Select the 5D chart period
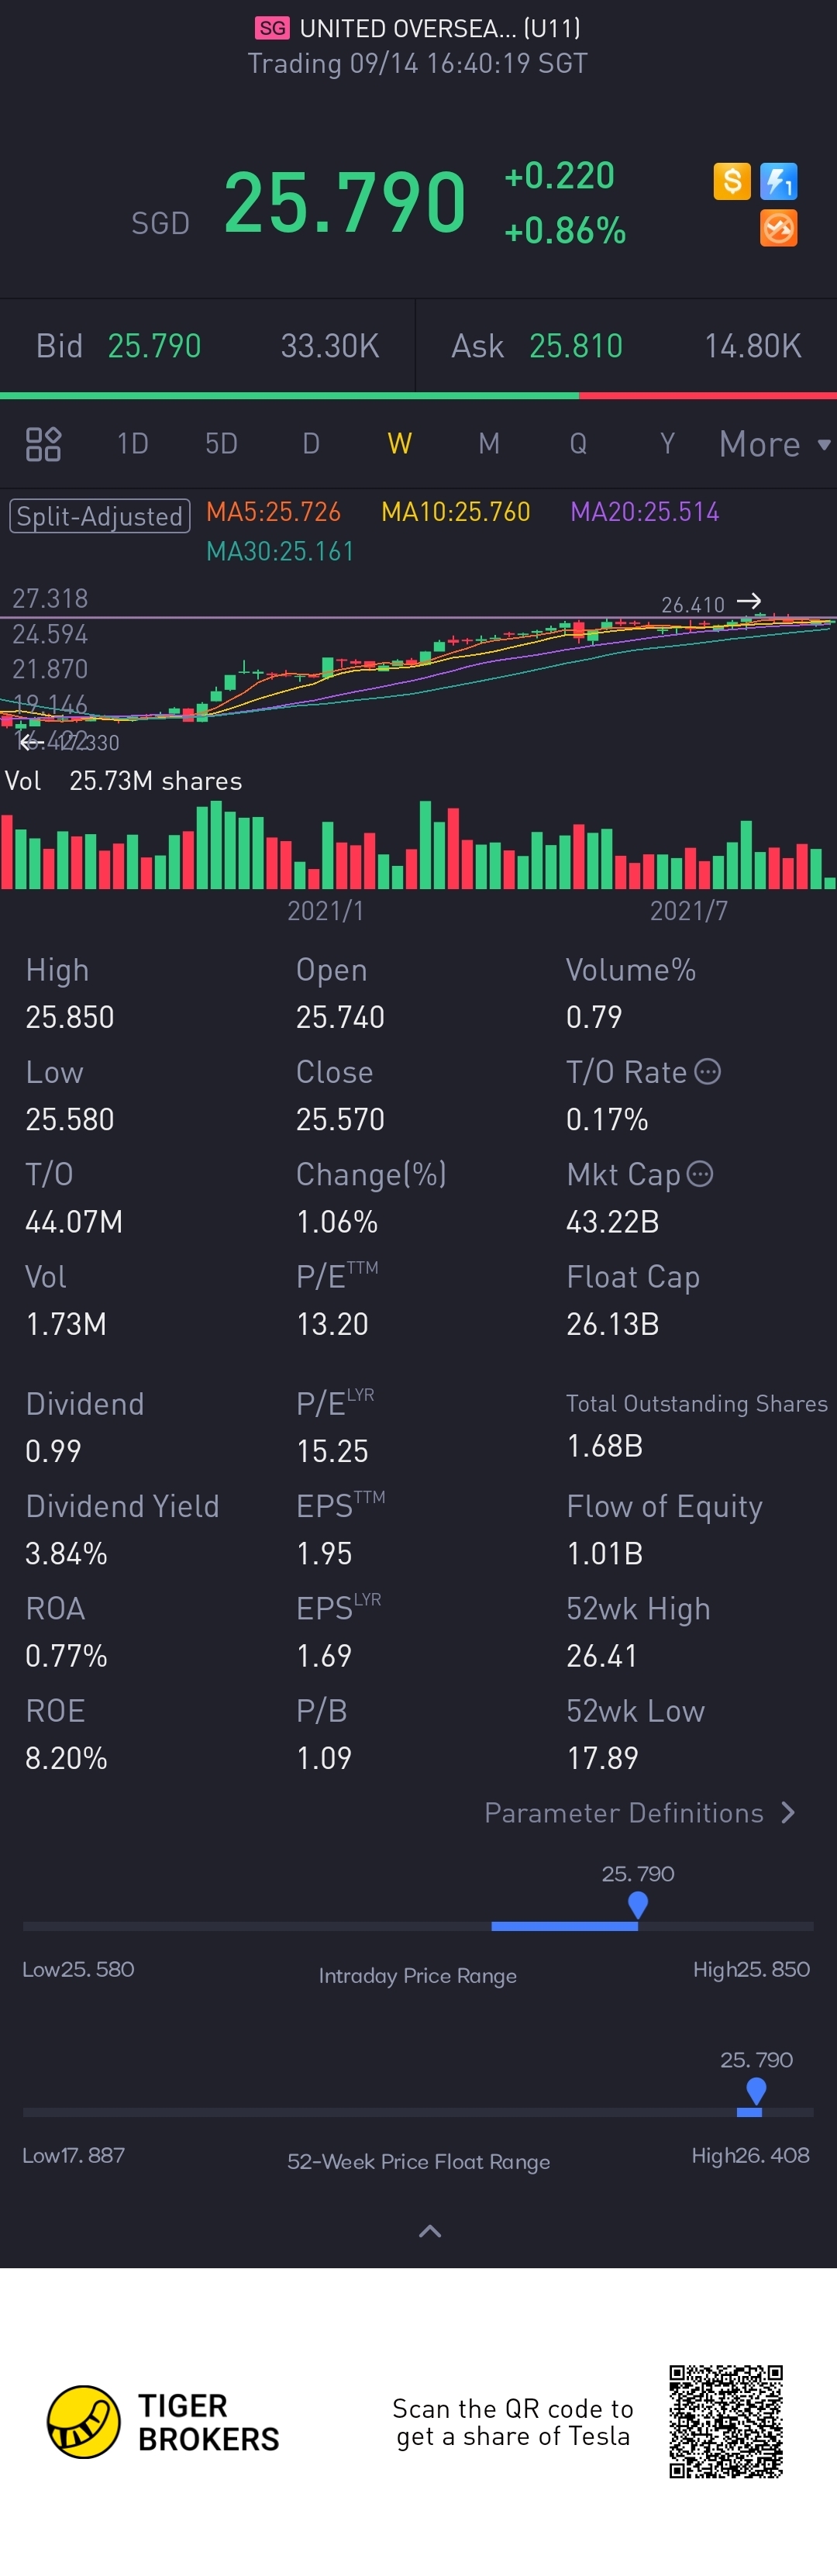Viewport: 837px width, 2576px height. point(221,443)
